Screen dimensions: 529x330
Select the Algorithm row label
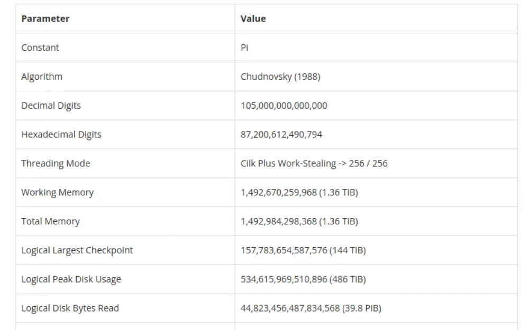click(x=42, y=77)
